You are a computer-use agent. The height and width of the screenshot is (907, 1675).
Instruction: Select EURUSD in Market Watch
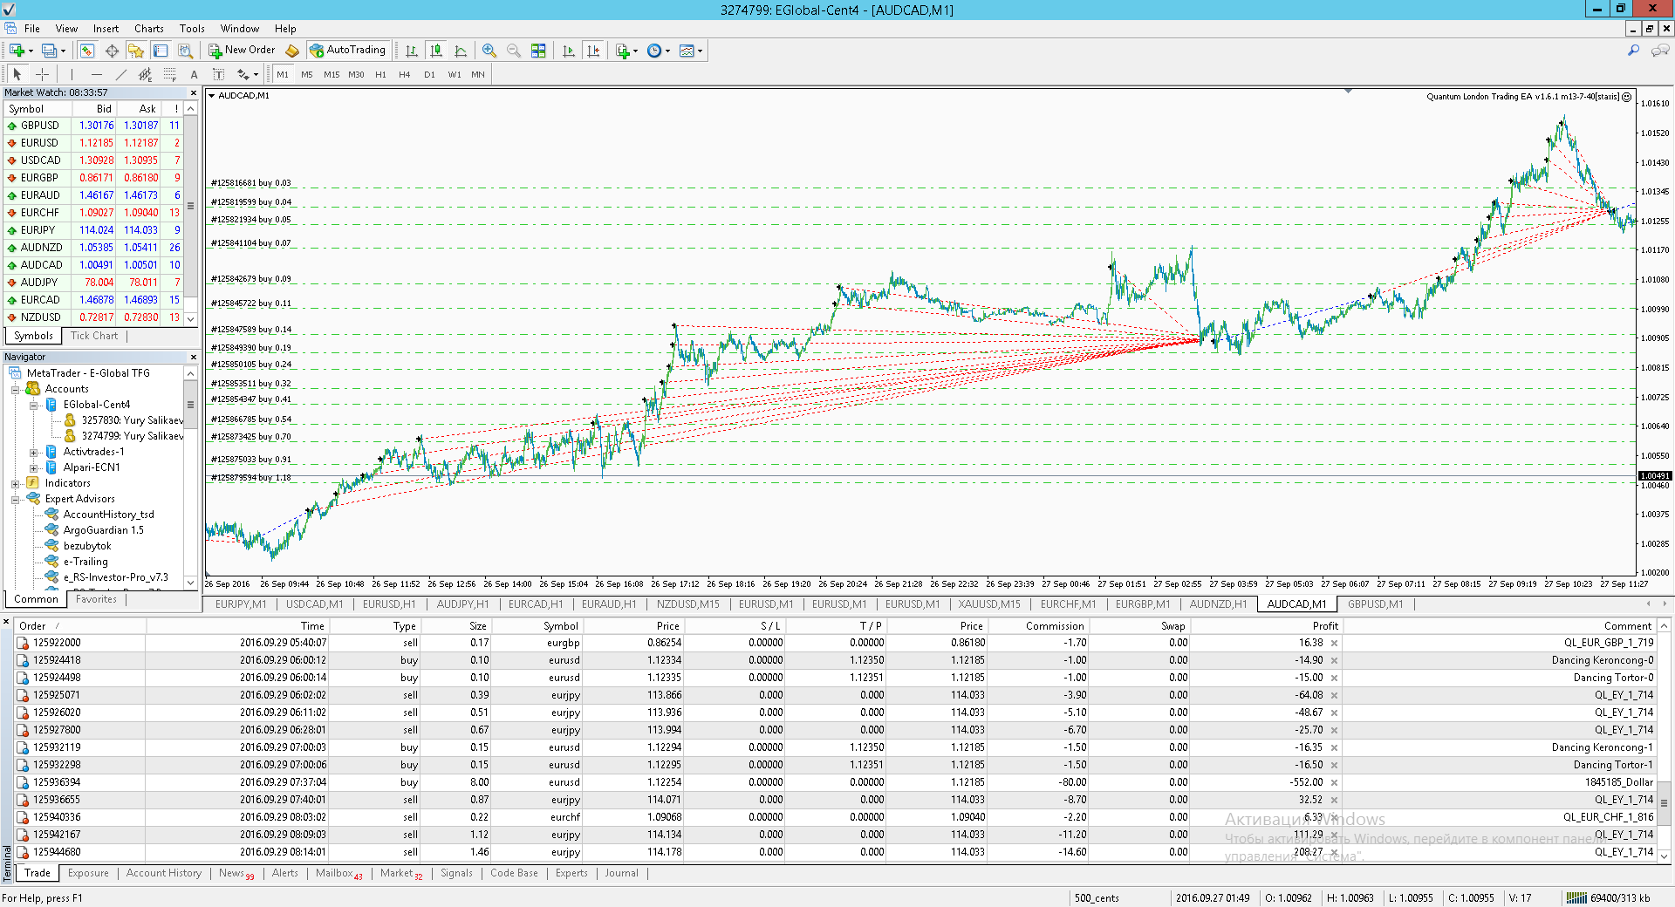pos(94,143)
